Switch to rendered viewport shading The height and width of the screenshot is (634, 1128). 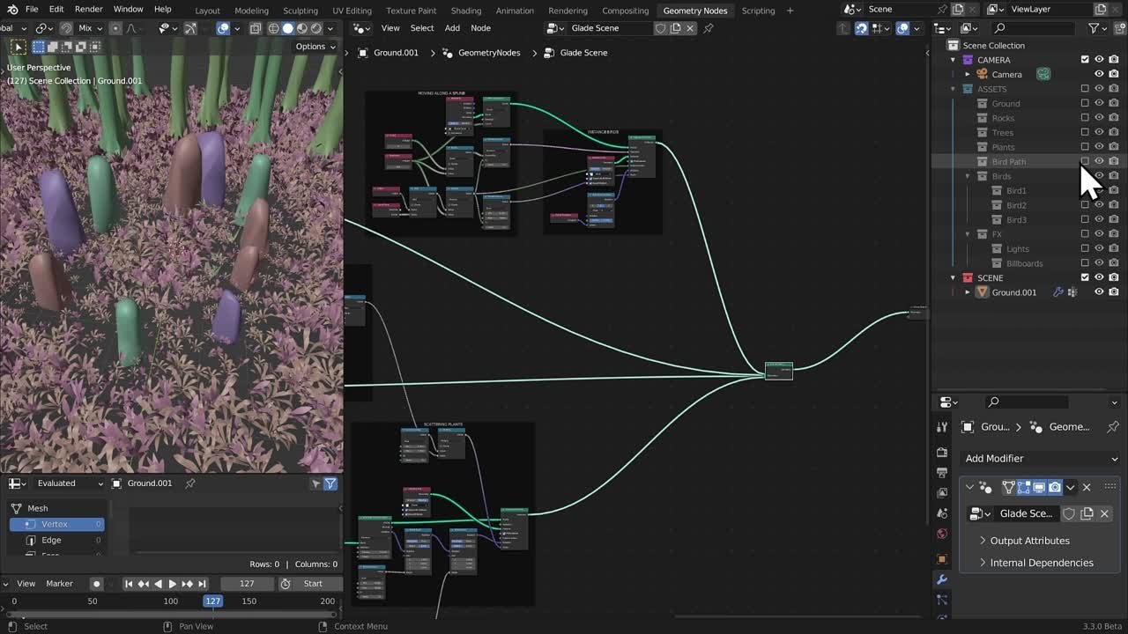click(x=315, y=28)
